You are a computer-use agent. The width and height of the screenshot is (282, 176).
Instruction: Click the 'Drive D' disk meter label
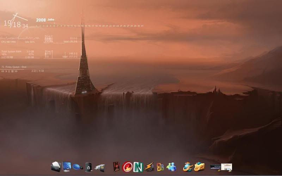tap(49, 51)
